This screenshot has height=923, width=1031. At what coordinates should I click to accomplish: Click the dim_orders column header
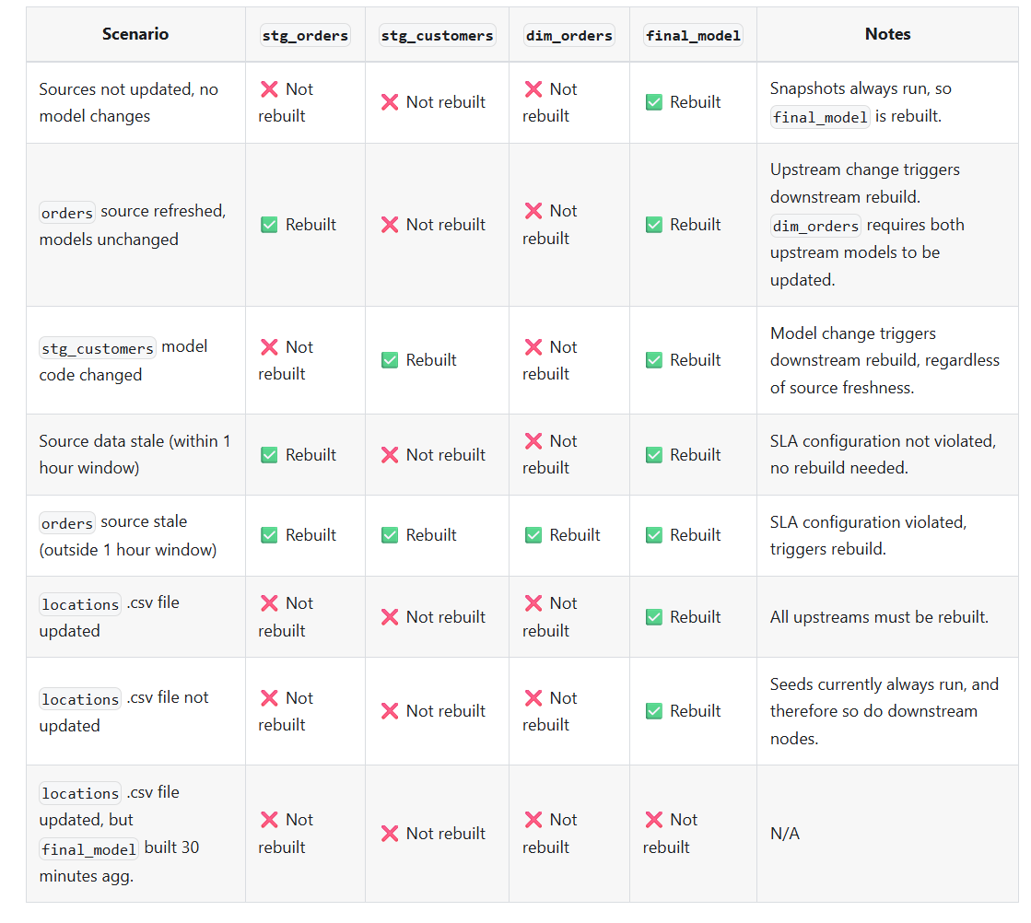[x=568, y=36]
